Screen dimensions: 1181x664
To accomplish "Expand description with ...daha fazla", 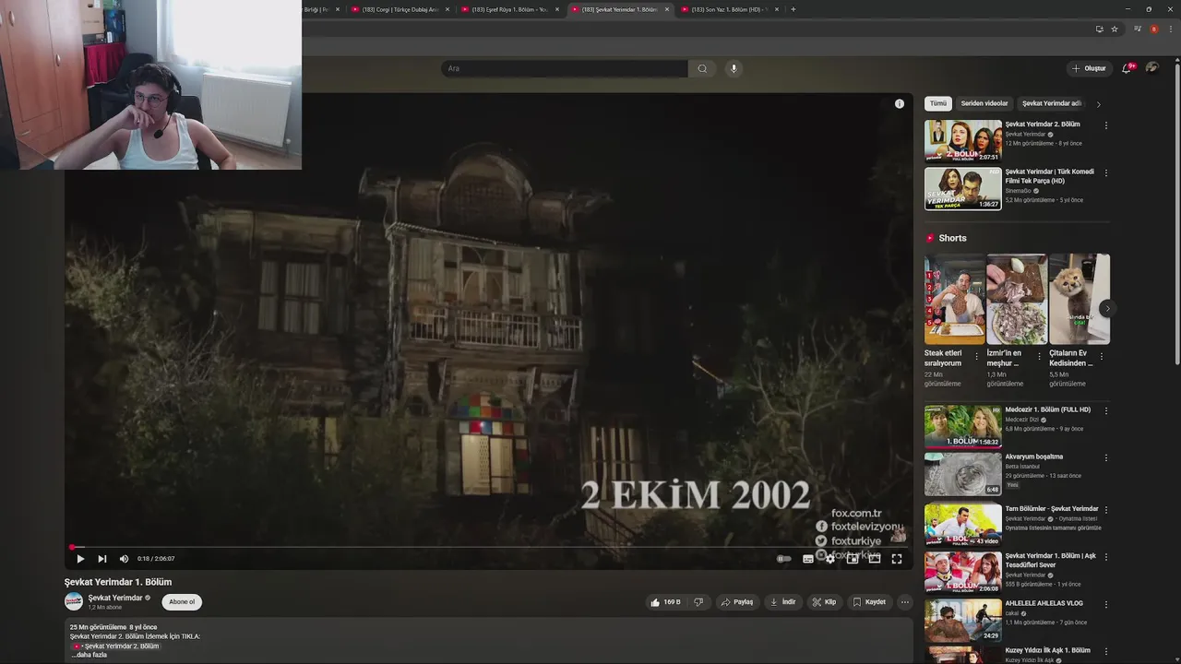I will click(x=91, y=655).
